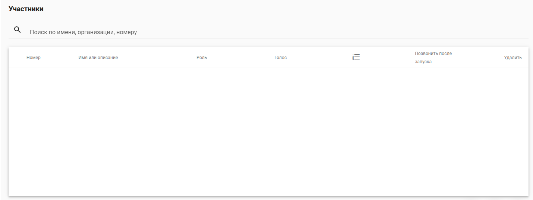The image size is (533, 200).
Task: Click the name or description column title
Action: pyautogui.click(x=98, y=58)
